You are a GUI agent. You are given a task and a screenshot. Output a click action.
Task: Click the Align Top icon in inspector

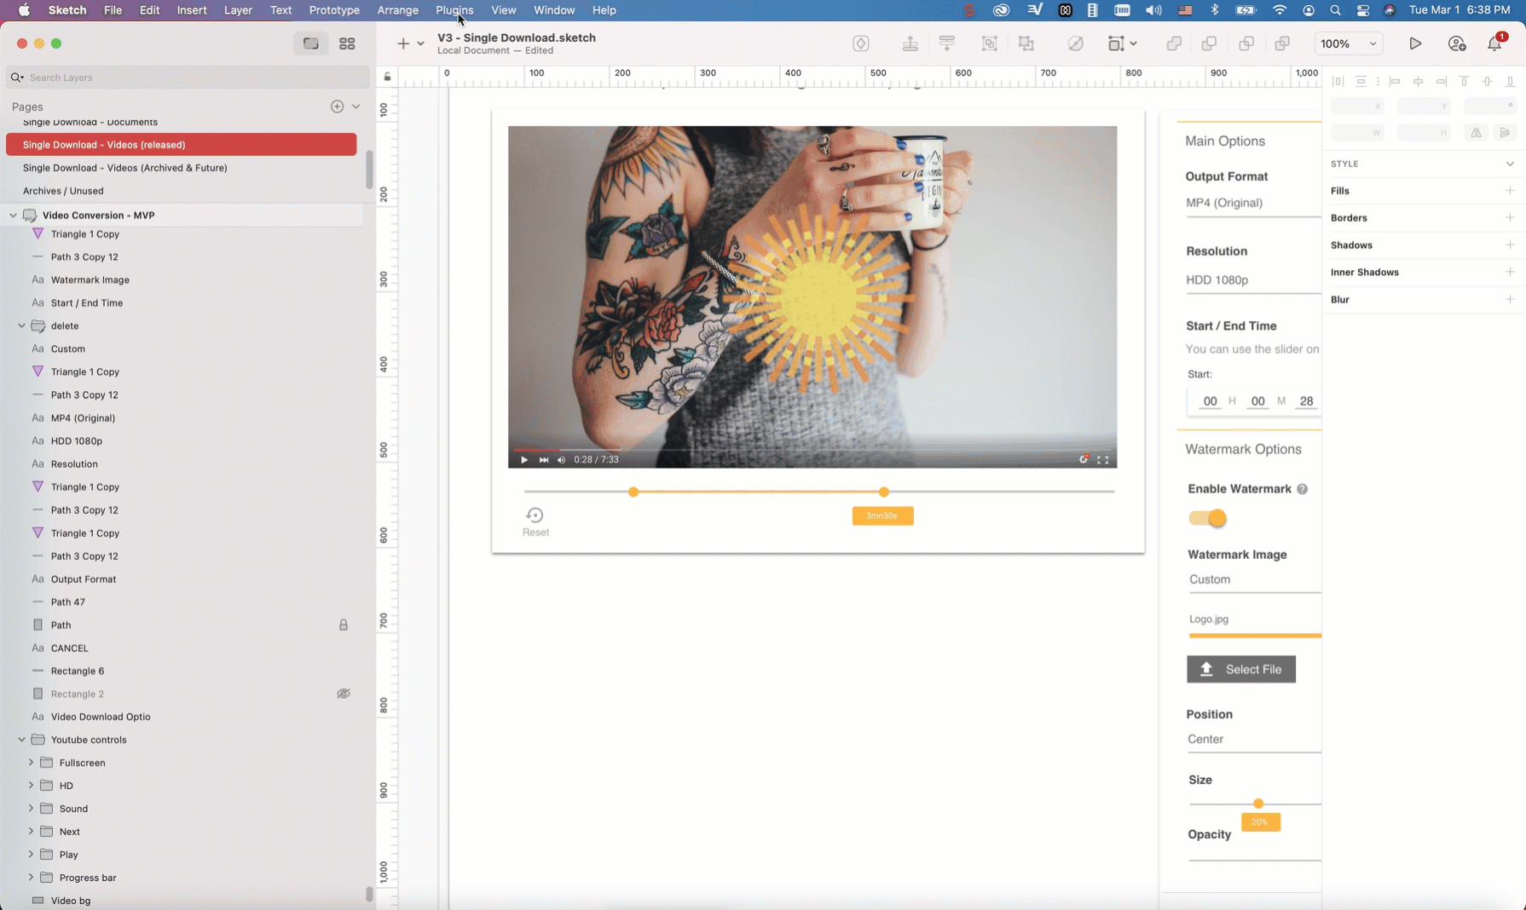point(1465,82)
